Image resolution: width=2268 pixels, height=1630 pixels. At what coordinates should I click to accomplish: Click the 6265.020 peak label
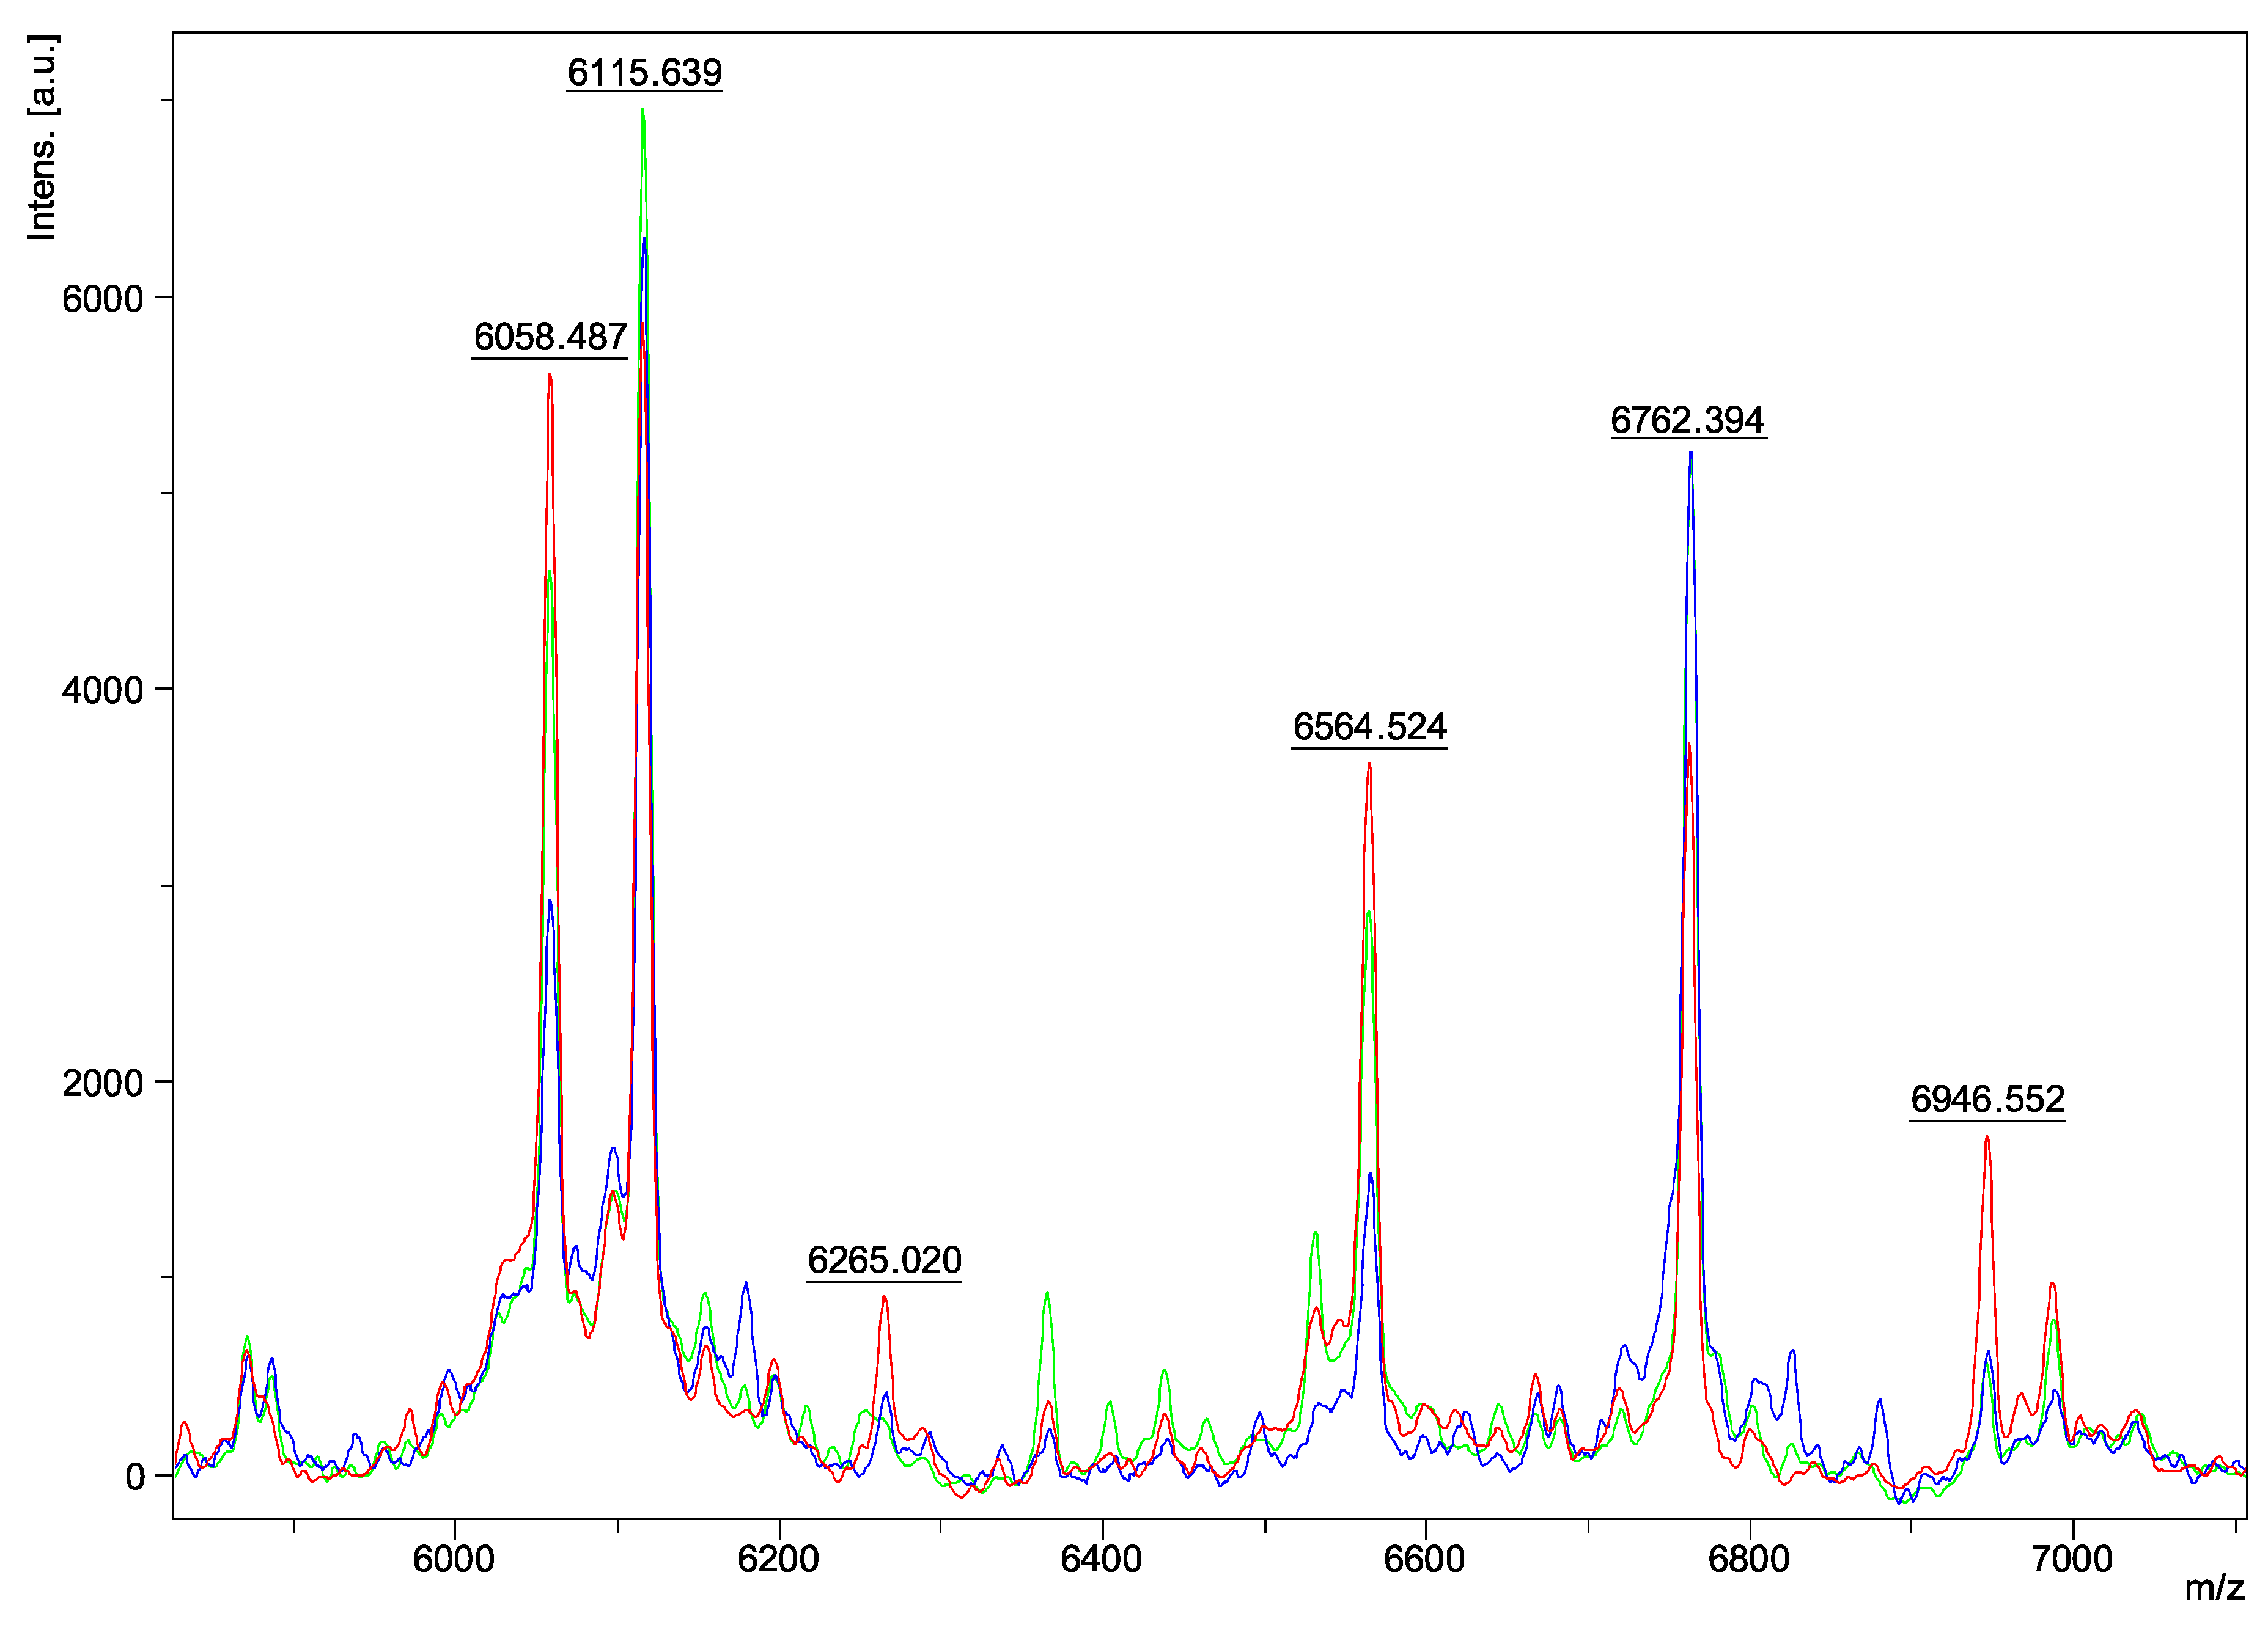coord(884,1260)
